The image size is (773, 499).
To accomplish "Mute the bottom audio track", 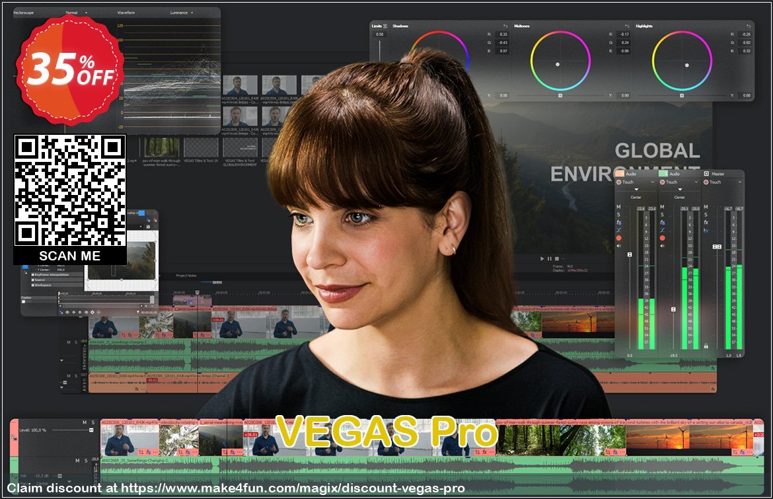I will click(77, 461).
